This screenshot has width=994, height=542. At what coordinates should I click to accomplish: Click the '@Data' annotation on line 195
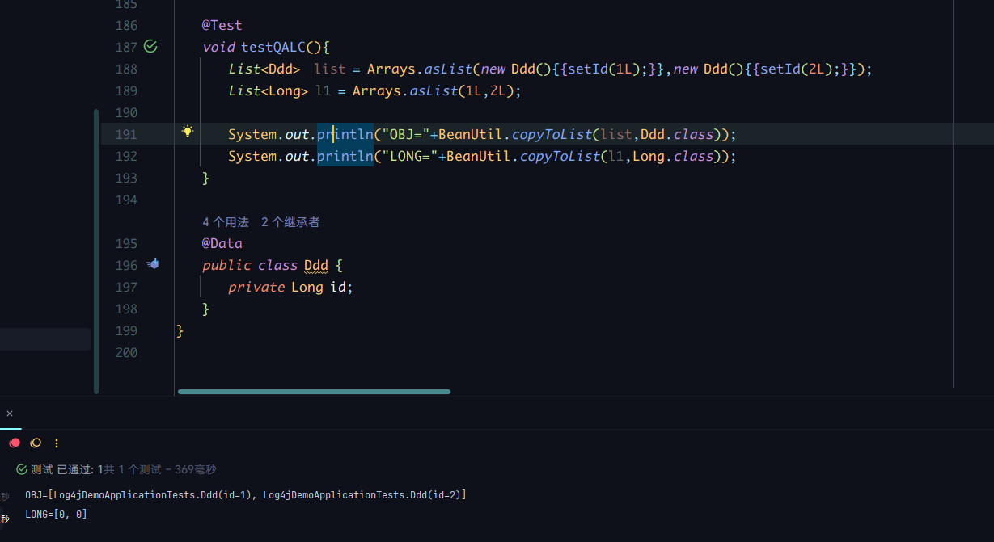(222, 243)
